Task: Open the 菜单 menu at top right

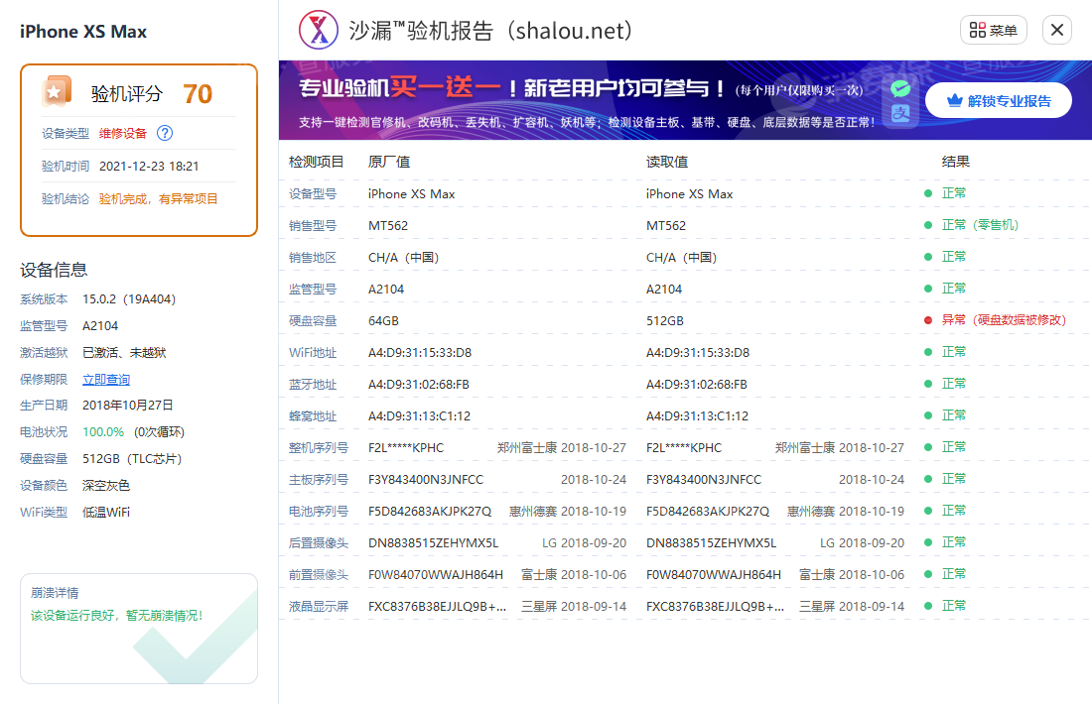Action: pos(993,30)
